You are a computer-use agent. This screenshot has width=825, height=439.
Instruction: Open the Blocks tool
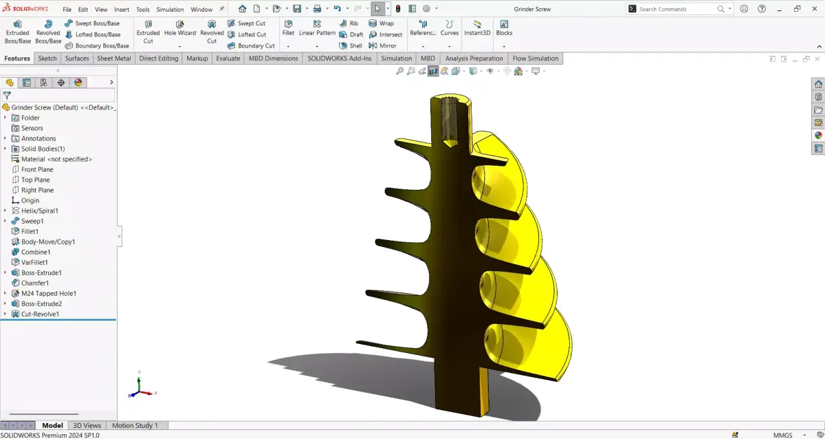(504, 28)
